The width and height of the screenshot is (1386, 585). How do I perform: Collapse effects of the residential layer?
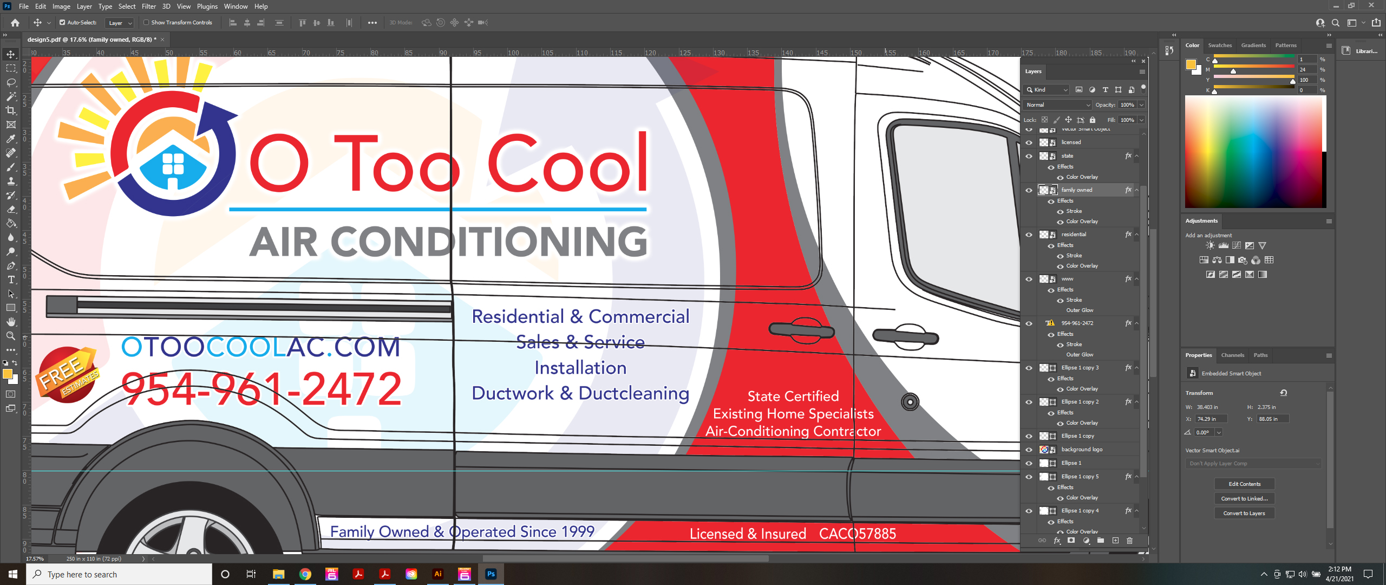(1136, 235)
